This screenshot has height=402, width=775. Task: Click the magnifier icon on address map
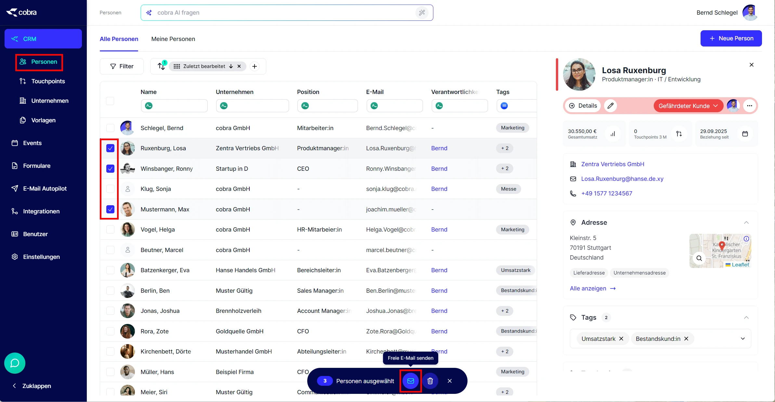click(x=699, y=258)
